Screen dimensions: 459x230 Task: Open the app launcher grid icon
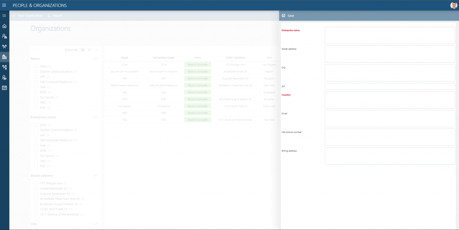pyautogui.click(x=4, y=5)
